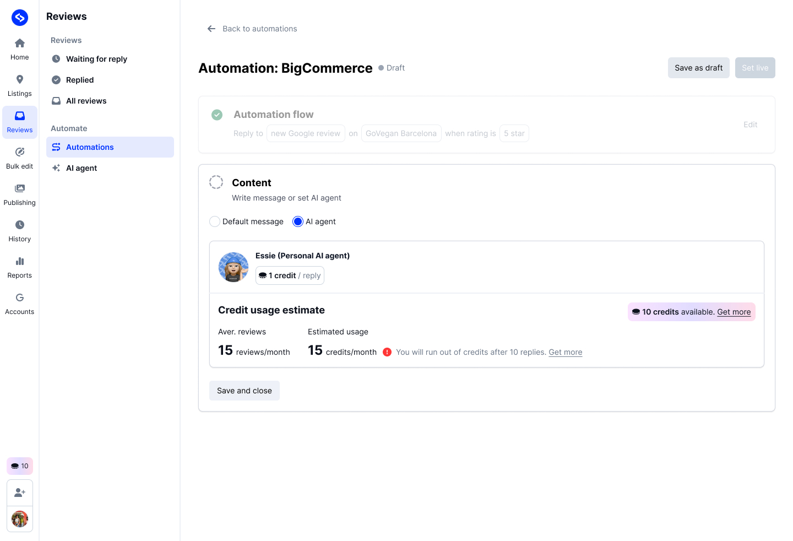This screenshot has height=541, width=793.
Task: Click the 'Credit usage estimate' heading
Action: click(271, 310)
